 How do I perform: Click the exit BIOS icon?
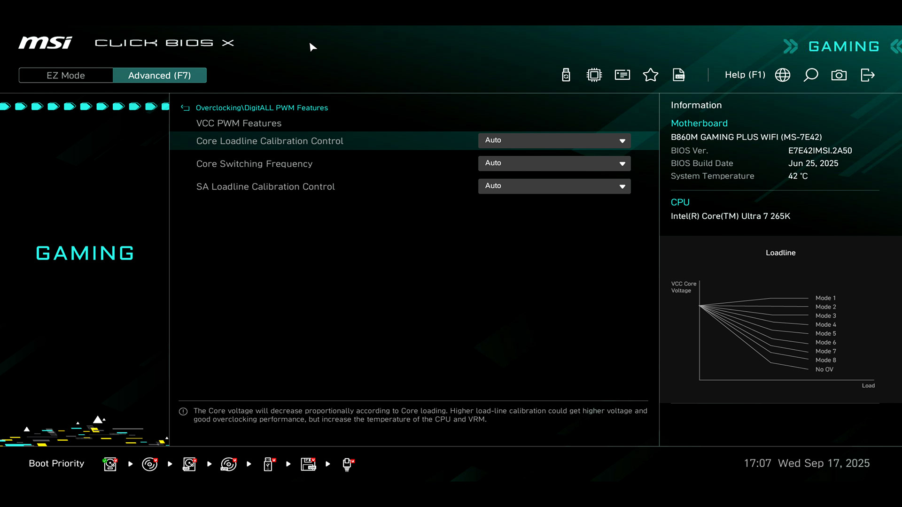click(867, 75)
